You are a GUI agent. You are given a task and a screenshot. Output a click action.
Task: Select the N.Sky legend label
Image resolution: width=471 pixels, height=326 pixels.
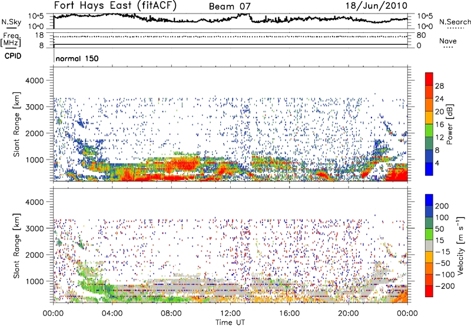[11, 22]
